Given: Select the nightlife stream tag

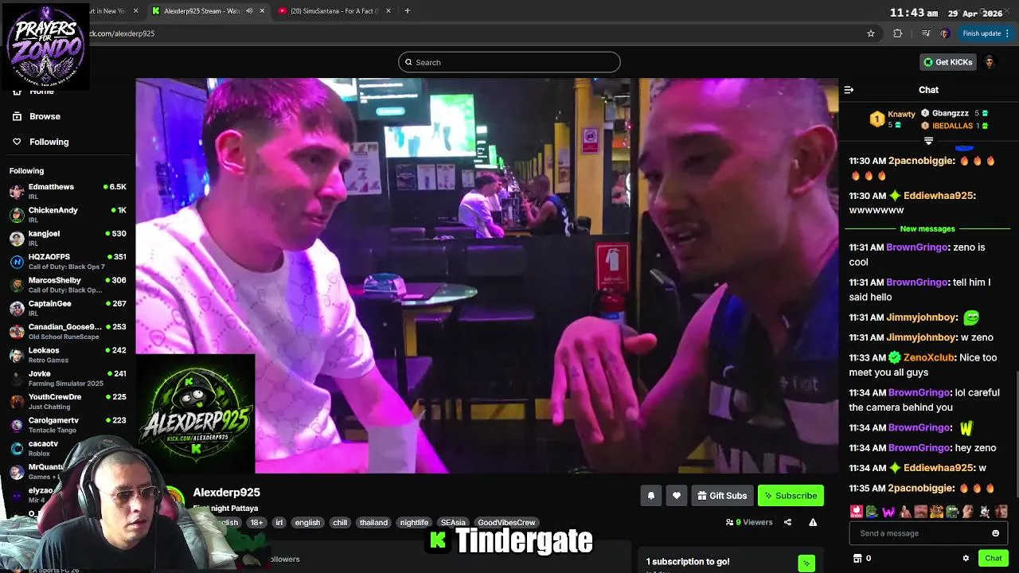Looking at the screenshot, I should click(414, 523).
